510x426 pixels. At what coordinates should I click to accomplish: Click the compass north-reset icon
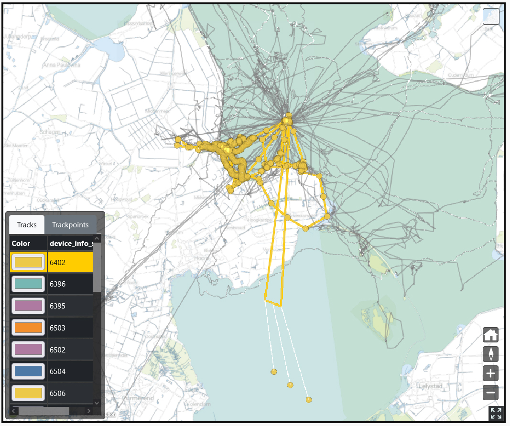tap(490, 354)
